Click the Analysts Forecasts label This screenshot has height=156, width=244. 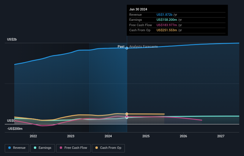[x=144, y=46]
